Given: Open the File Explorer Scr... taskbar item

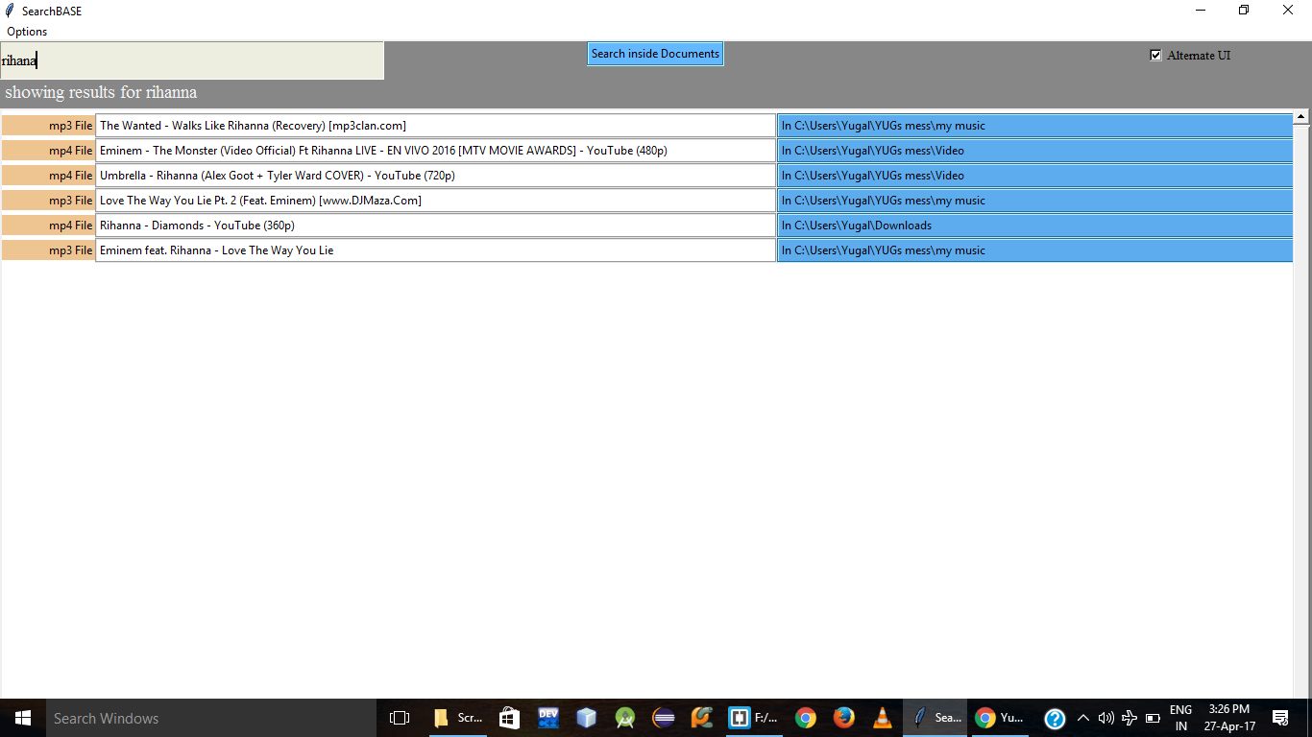Looking at the screenshot, I should click(x=457, y=718).
